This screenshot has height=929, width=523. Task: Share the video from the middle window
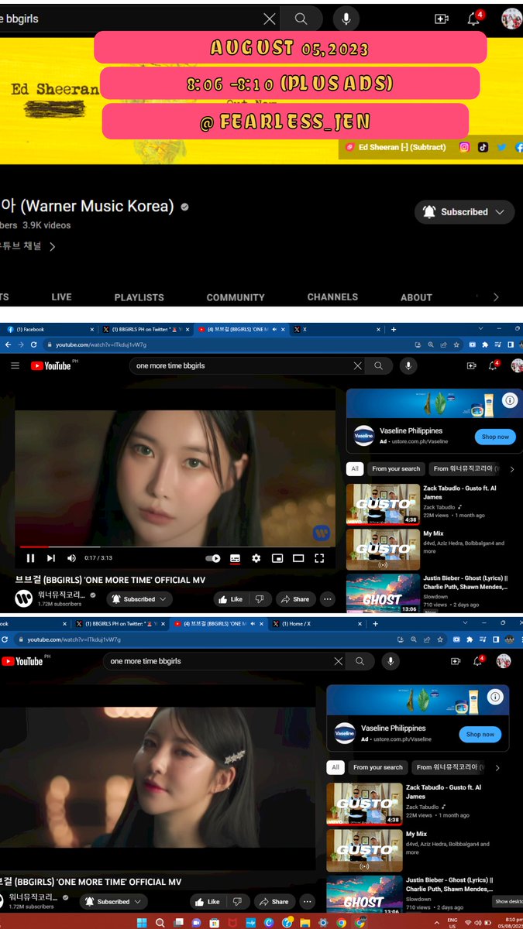click(295, 599)
